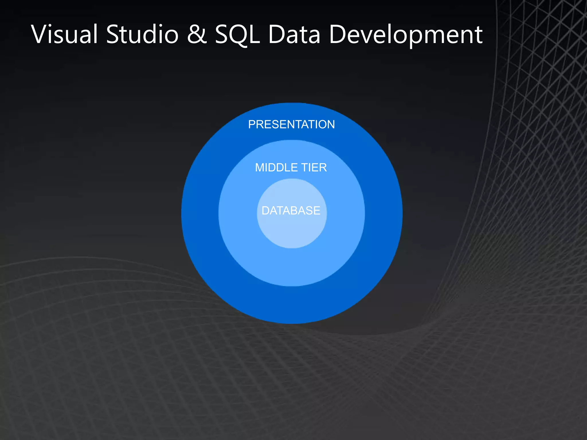Click right part of the medium blue ring
This screenshot has height=440, width=587.
pos(346,213)
